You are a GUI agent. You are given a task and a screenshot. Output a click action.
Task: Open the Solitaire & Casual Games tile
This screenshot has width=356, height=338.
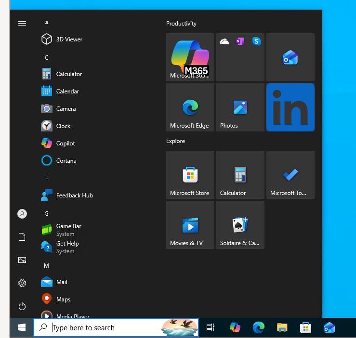pyautogui.click(x=240, y=225)
